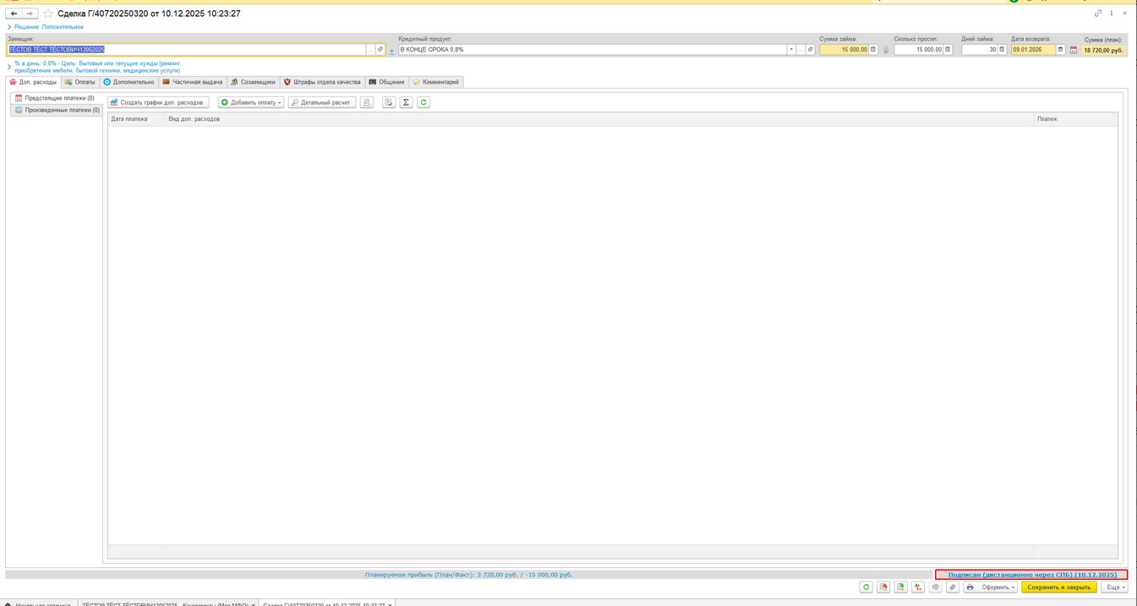Open the Еще menu dropdown
1137x606 pixels.
[1115, 587]
